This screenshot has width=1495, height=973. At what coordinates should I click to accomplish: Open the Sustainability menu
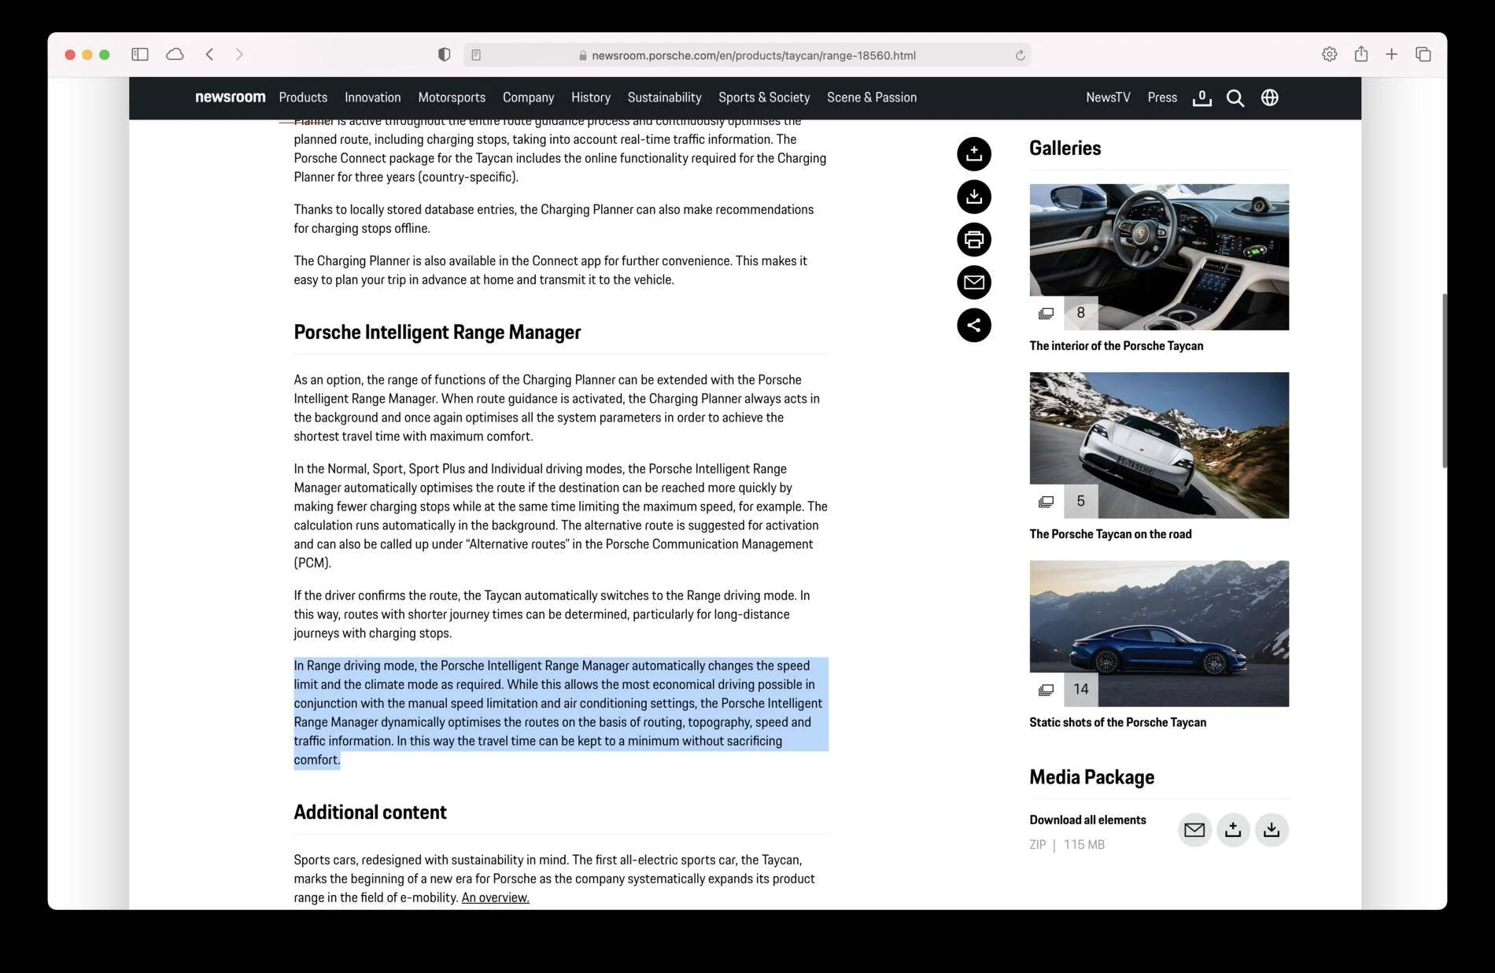(x=665, y=98)
